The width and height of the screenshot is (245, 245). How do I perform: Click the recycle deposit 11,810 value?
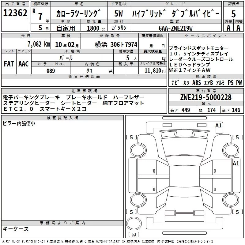point(152,71)
